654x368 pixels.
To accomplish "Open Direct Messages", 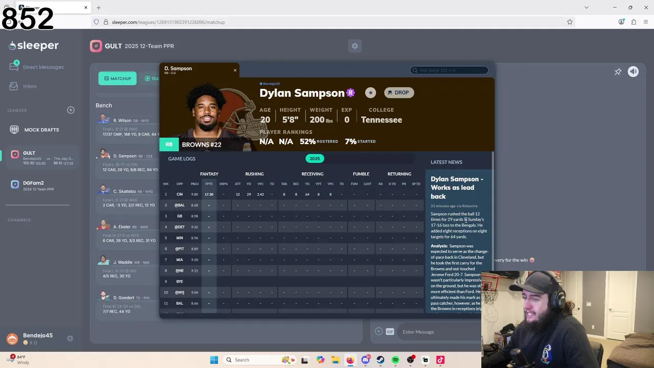I will (x=37, y=67).
